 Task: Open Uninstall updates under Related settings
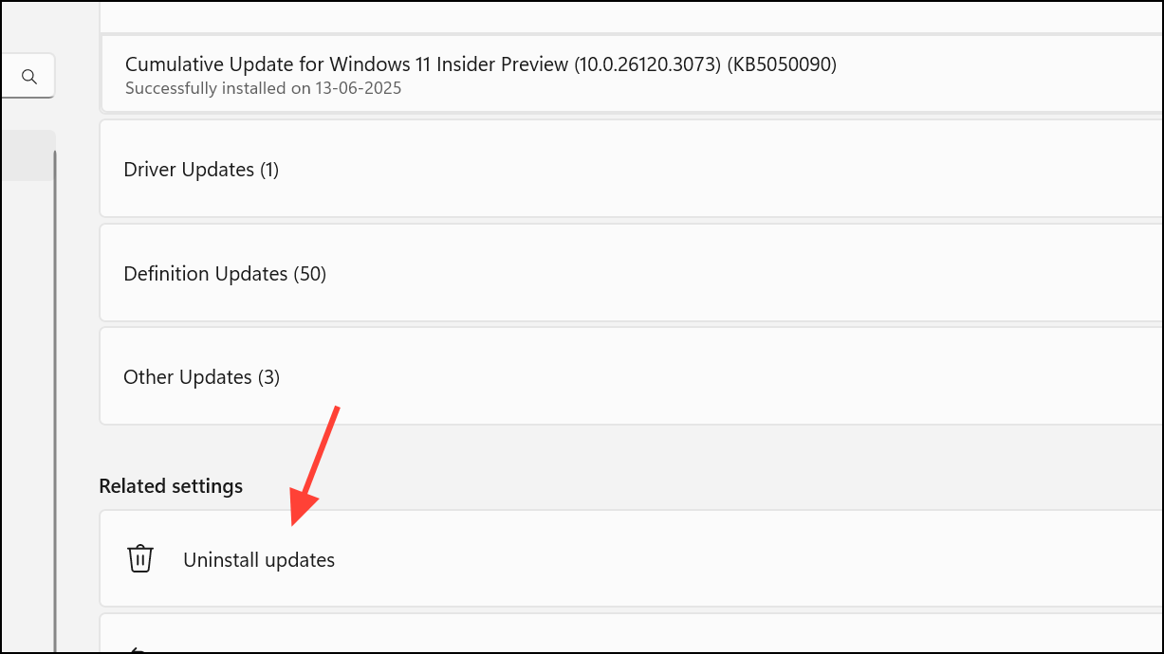click(631, 558)
